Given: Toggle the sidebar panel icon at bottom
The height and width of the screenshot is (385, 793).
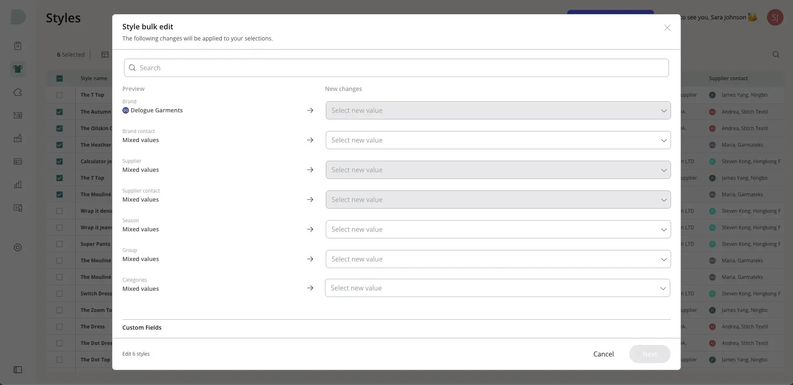Looking at the screenshot, I should tap(18, 370).
